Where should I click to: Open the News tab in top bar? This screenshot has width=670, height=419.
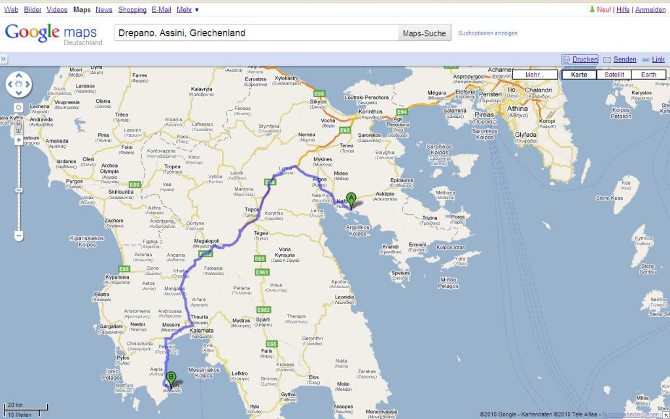click(x=104, y=9)
